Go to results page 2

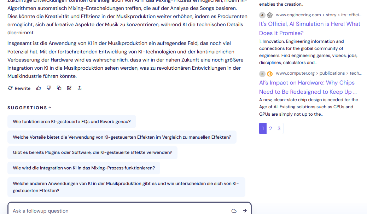click(270, 128)
